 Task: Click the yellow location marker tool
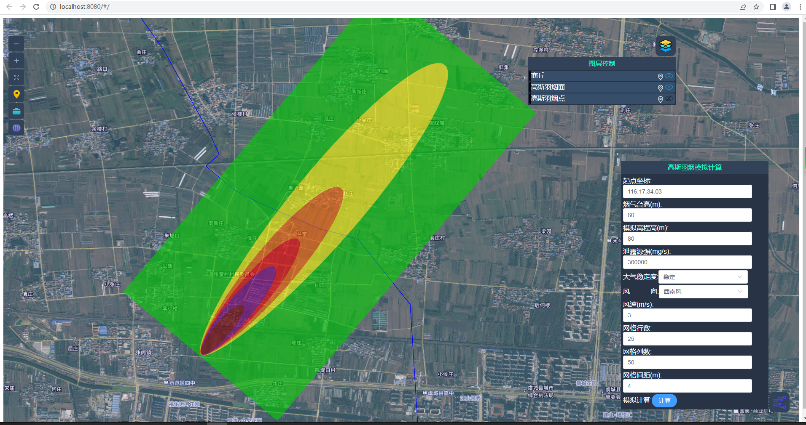[16, 94]
